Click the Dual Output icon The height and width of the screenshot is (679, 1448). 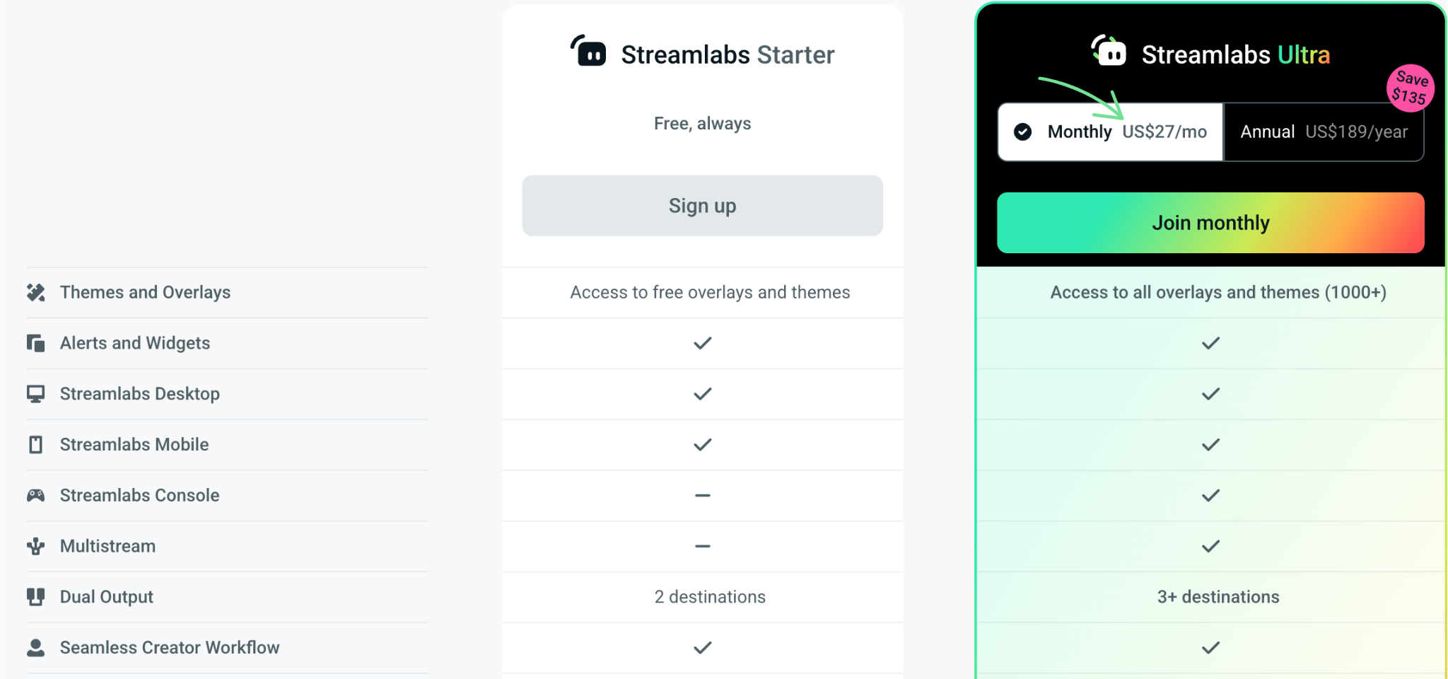click(35, 597)
